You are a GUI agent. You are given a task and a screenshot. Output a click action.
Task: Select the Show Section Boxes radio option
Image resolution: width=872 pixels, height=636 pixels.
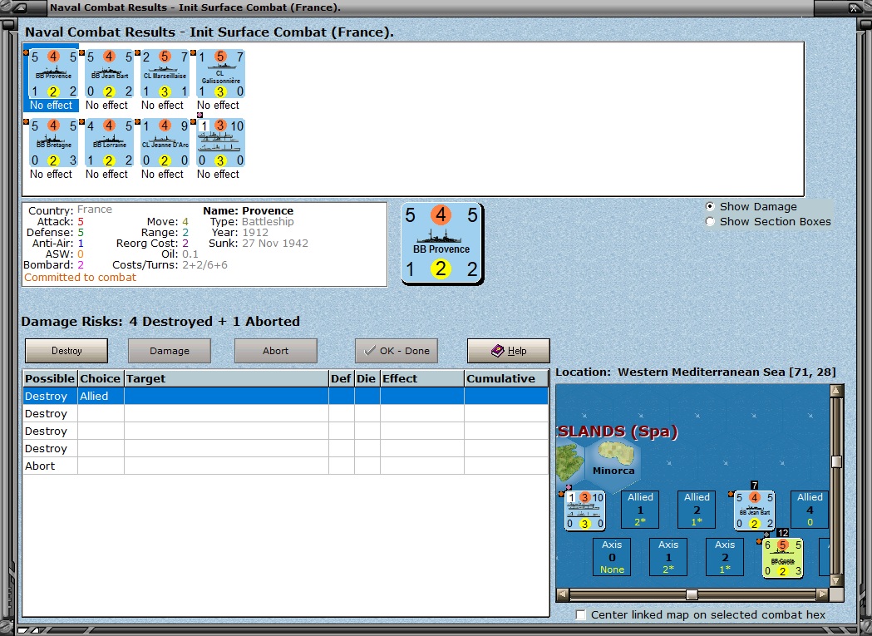(710, 221)
